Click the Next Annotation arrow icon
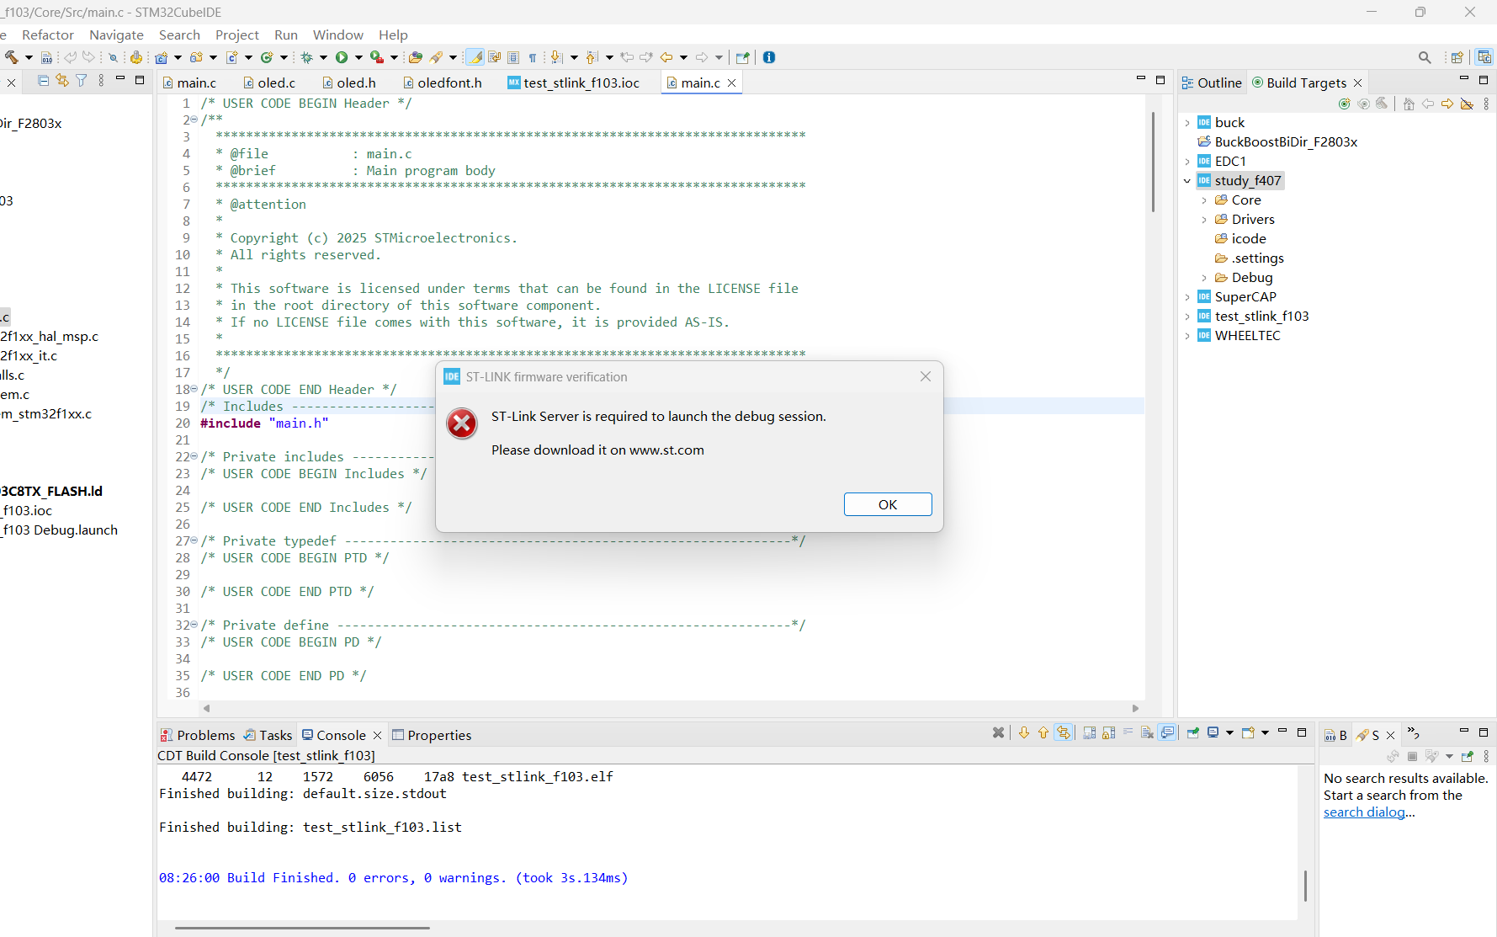 click(556, 57)
